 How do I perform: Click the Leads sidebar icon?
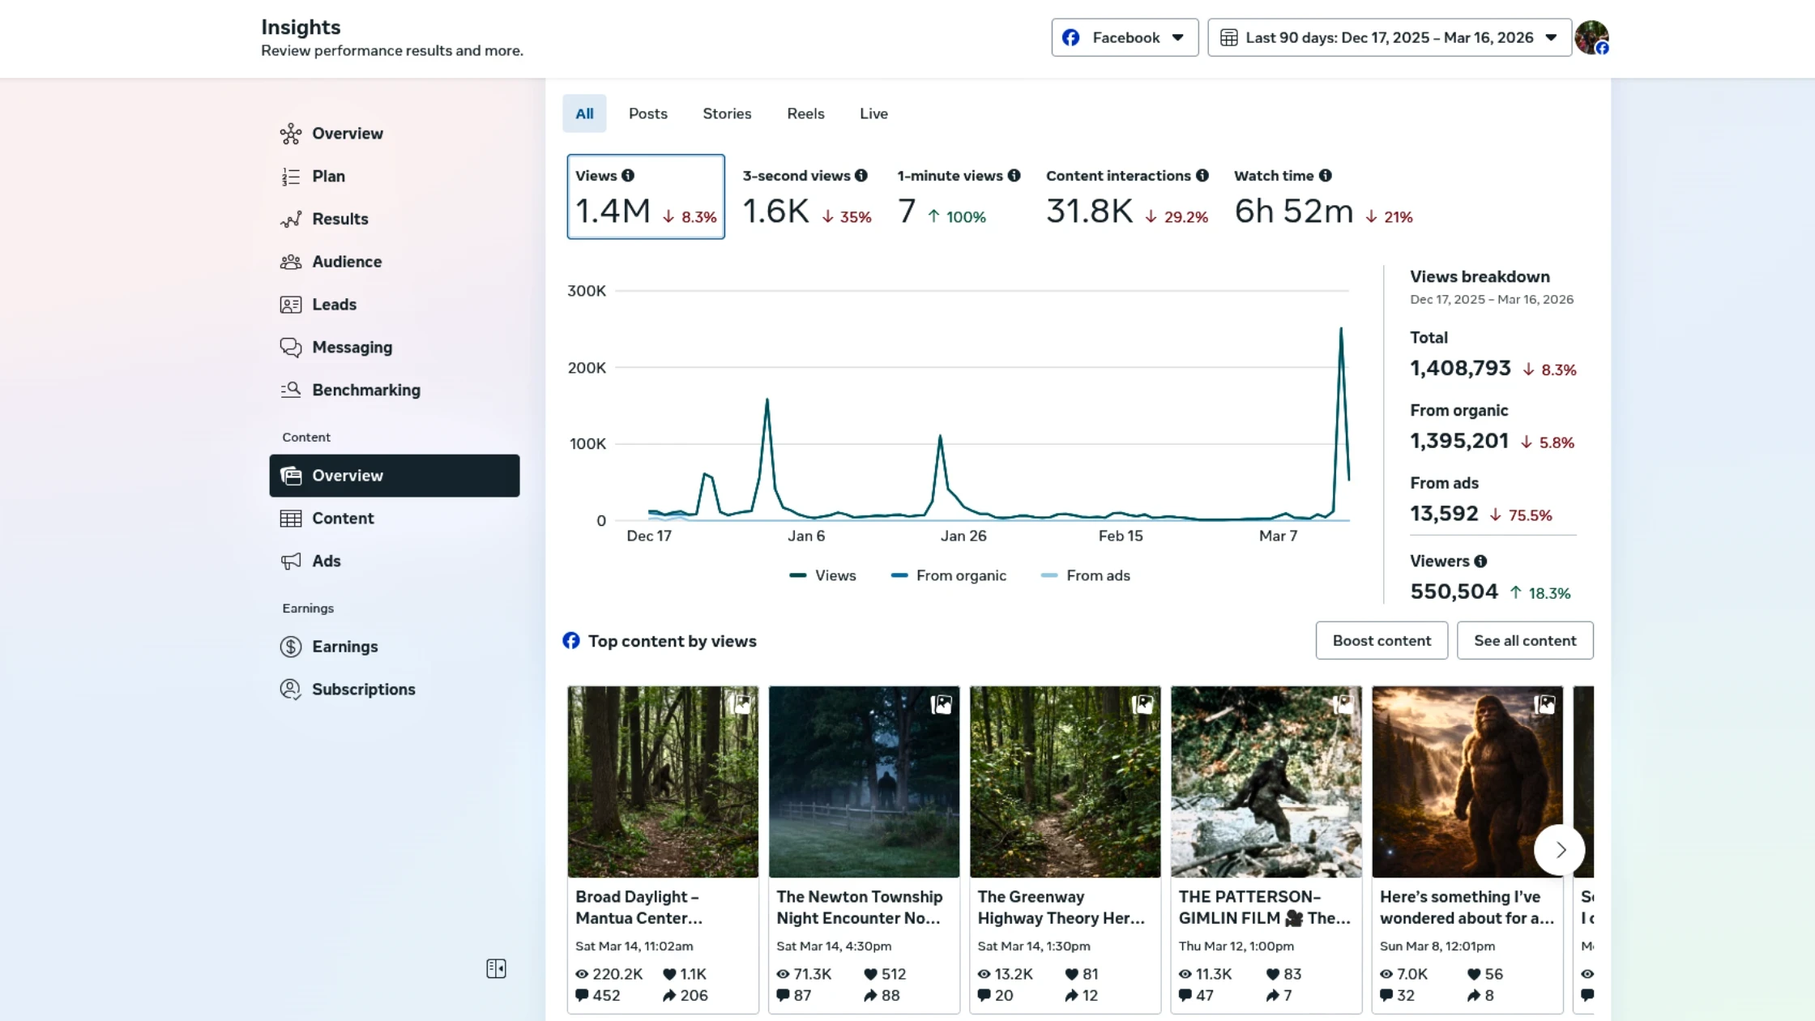point(290,305)
